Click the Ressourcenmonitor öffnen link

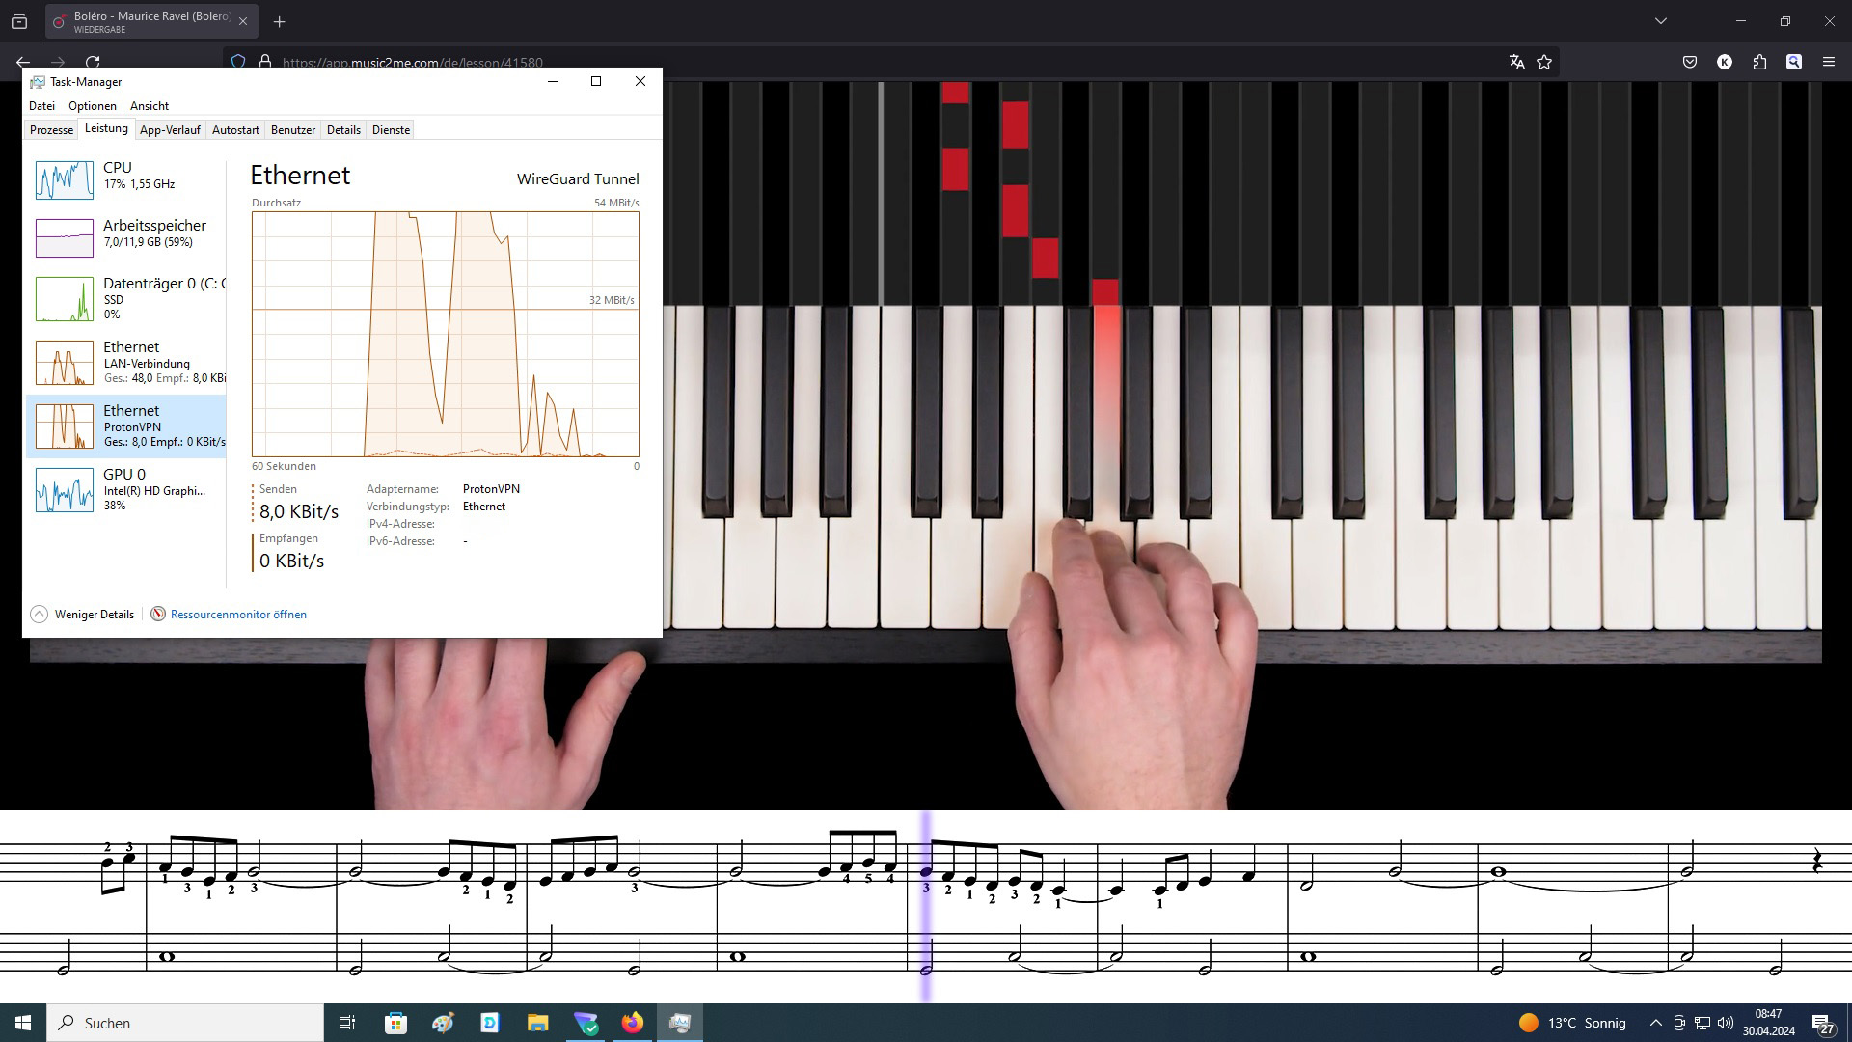[x=238, y=615]
